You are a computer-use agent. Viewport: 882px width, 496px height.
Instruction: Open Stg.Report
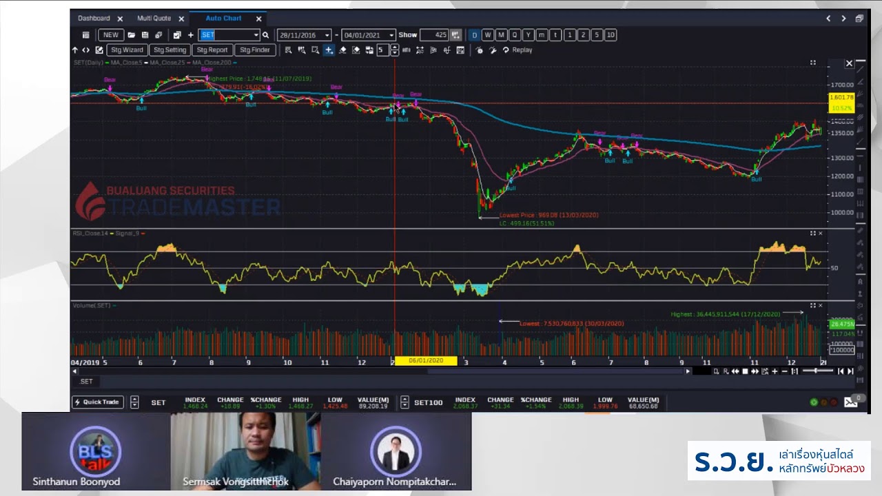[212, 50]
